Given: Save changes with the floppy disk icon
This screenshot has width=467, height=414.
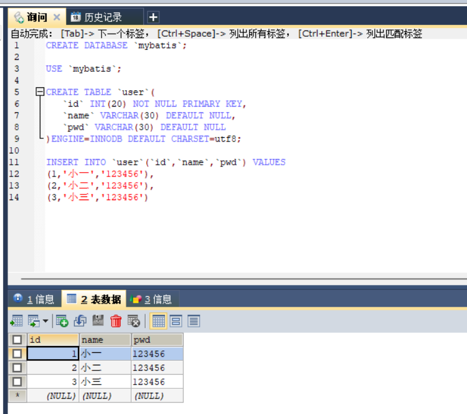Looking at the screenshot, I should [x=98, y=320].
